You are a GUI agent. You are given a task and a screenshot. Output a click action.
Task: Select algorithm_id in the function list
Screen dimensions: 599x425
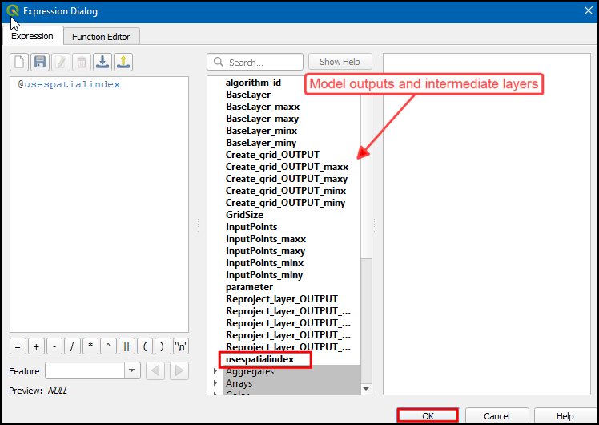click(253, 83)
